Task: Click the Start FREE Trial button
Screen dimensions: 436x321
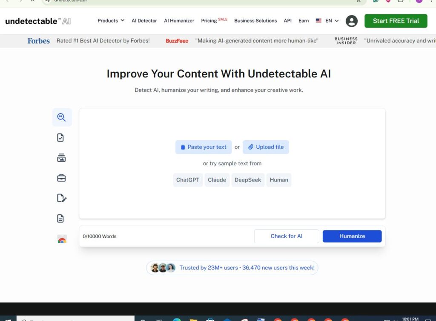Action: pyautogui.click(x=396, y=21)
